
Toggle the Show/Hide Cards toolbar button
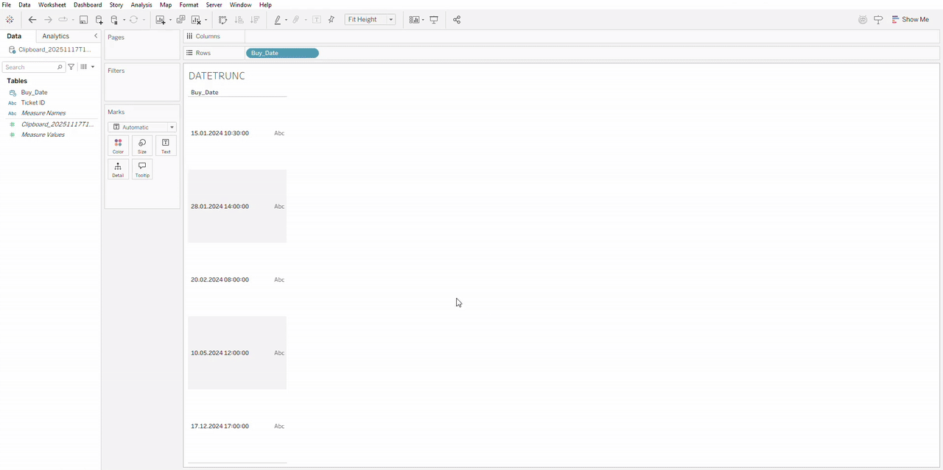pos(416,20)
